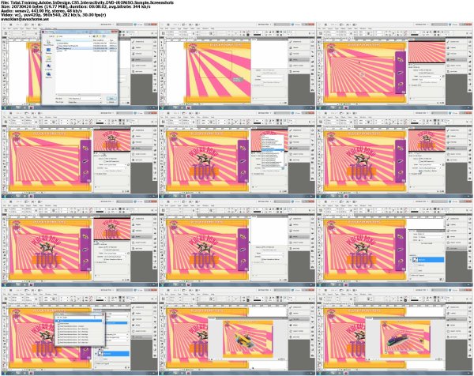Click the horizontal scrollbar inside the file dialog

[x=86, y=94]
